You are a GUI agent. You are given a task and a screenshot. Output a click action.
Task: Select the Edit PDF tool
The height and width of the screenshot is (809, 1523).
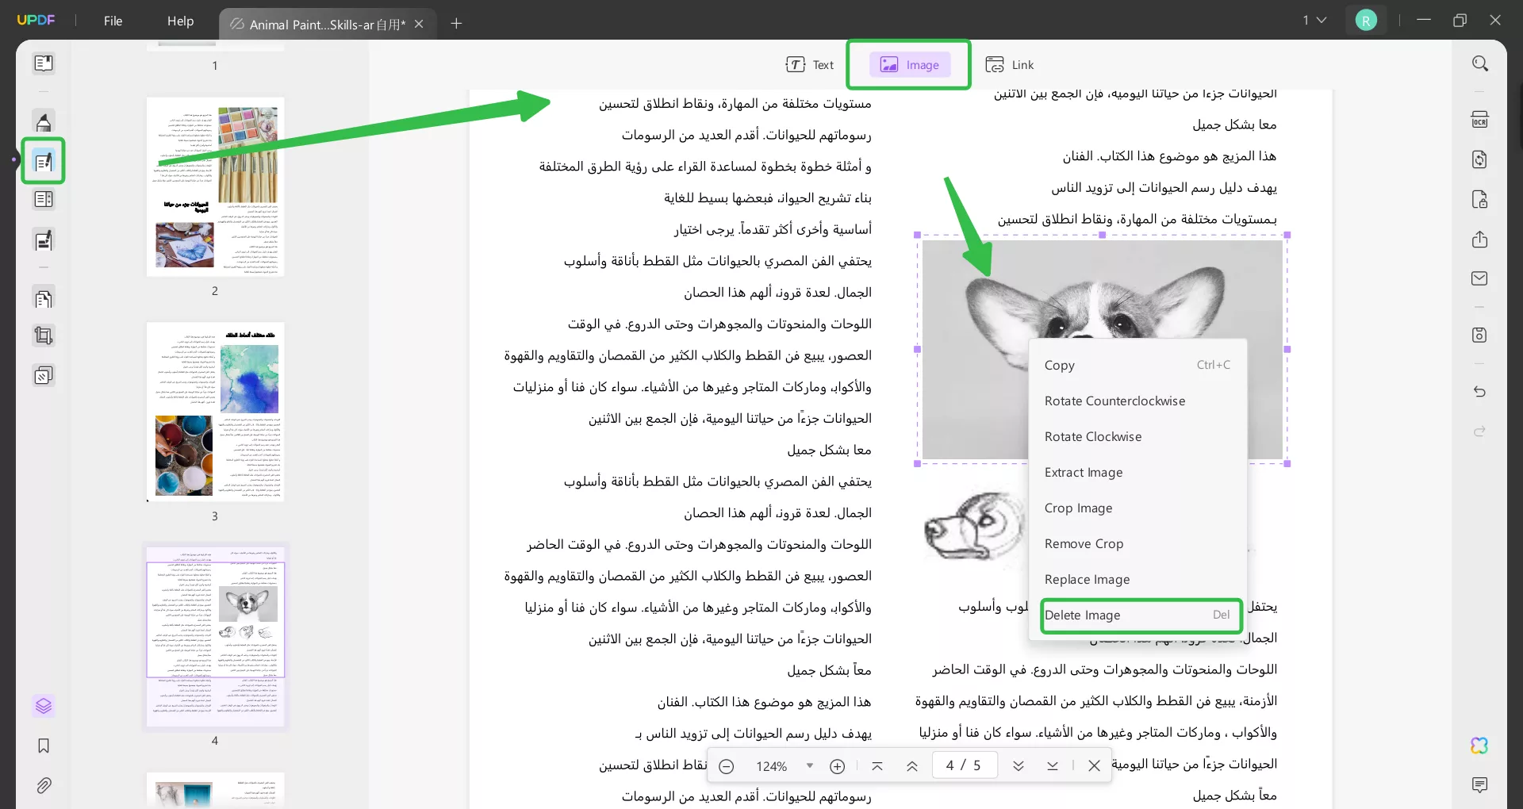click(x=44, y=161)
